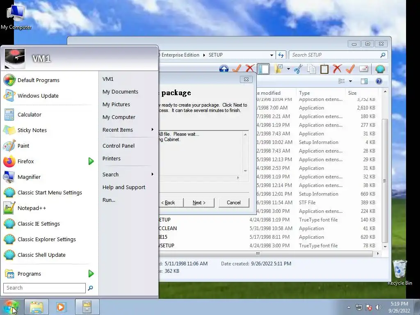Toggle the navigation pane icon in Explorer toolbar

pyautogui.click(x=264, y=69)
